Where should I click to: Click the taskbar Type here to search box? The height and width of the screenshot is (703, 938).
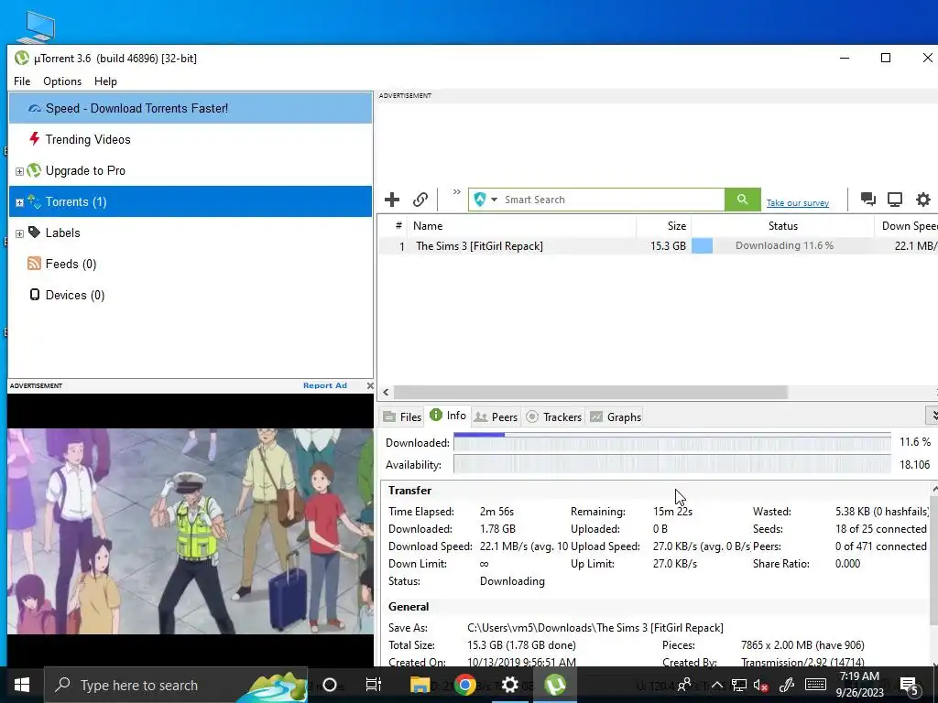click(176, 685)
